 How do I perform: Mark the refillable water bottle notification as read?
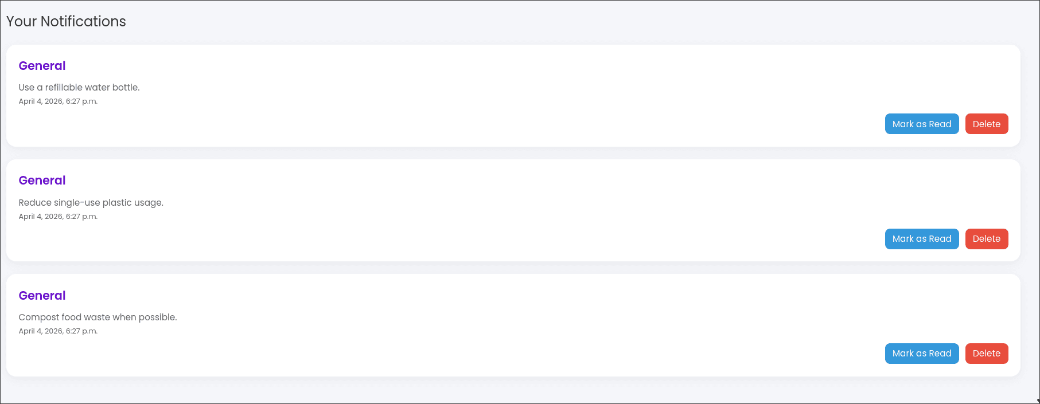(921, 124)
